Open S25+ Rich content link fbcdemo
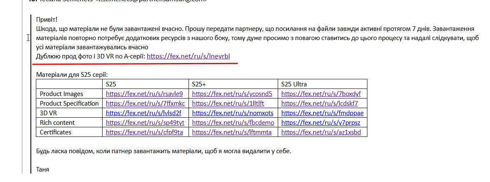The height and width of the screenshot is (182, 490). [x=233, y=123]
